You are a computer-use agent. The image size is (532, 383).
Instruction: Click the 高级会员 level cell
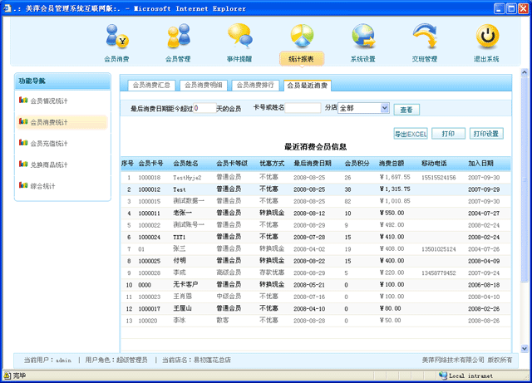pos(229,273)
